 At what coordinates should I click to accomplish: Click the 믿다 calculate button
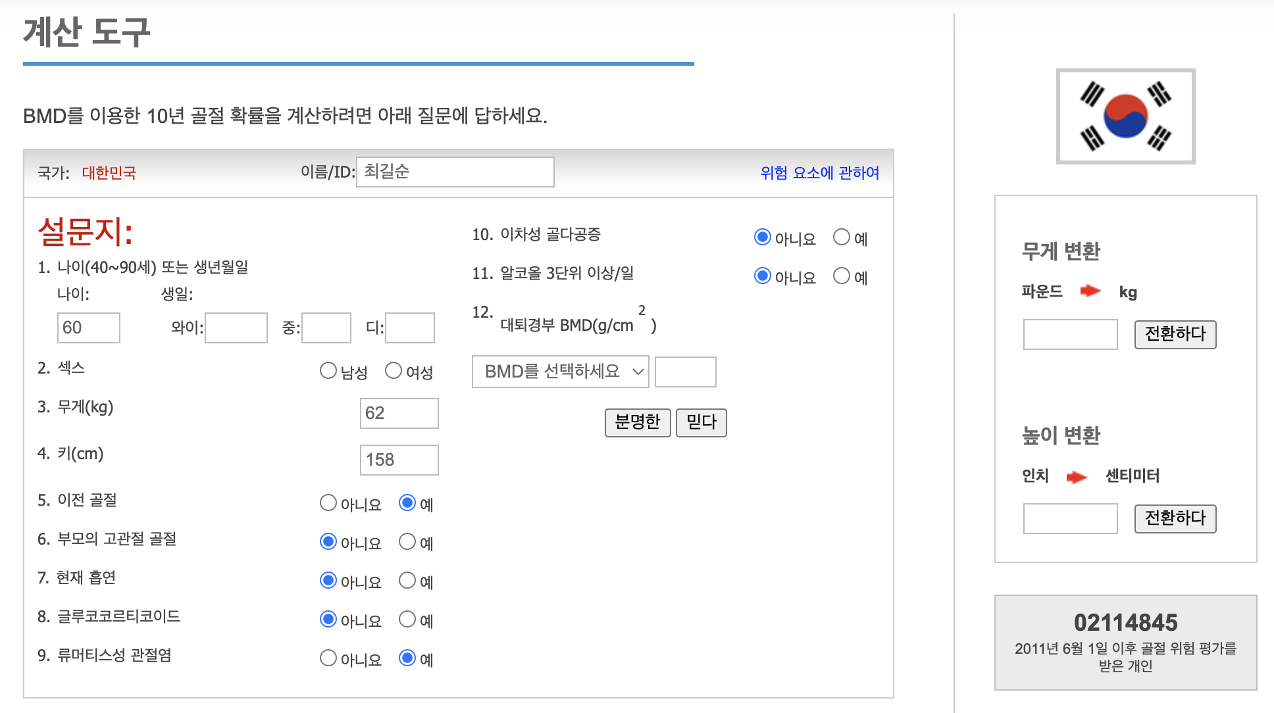coord(701,422)
